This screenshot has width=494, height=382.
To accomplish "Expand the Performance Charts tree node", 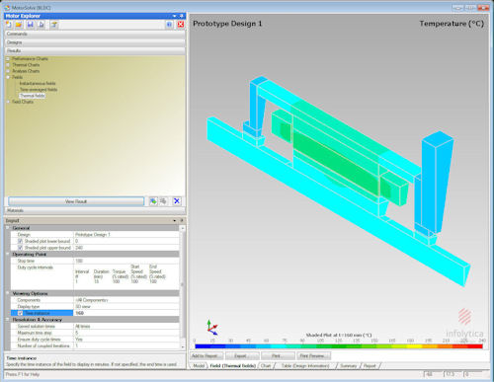I will coord(8,58).
